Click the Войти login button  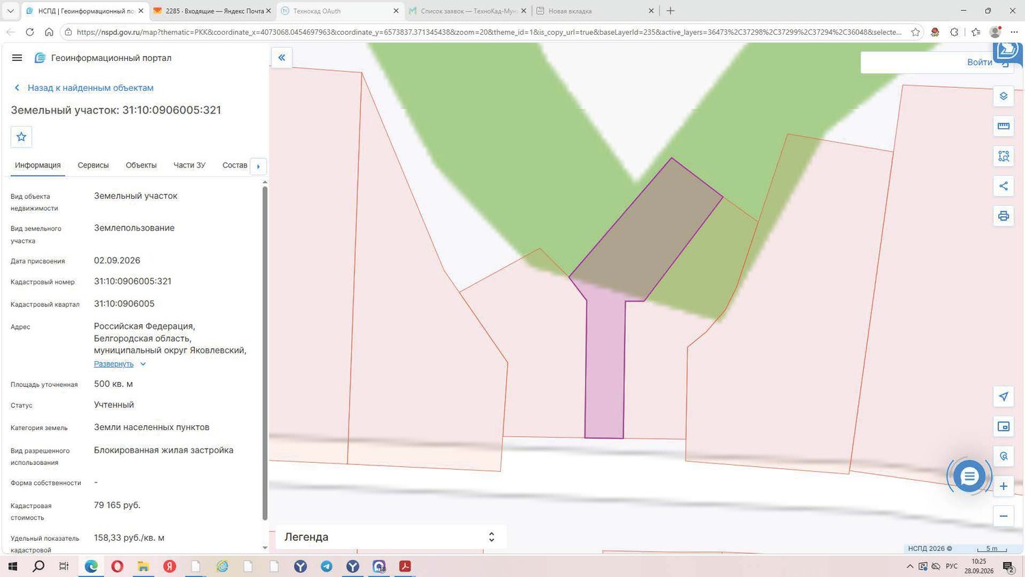(979, 62)
